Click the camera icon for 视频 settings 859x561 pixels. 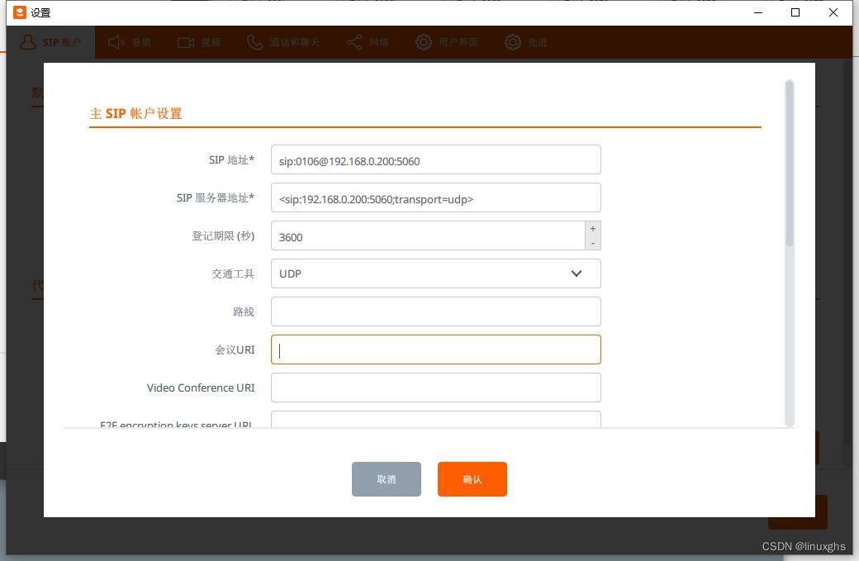pyautogui.click(x=186, y=42)
